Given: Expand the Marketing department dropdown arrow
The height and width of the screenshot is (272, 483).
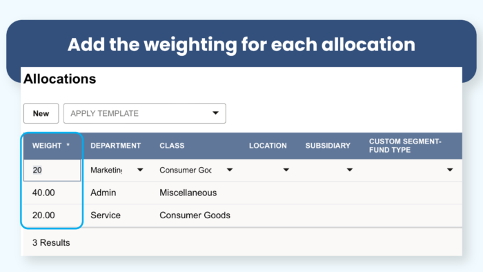Looking at the screenshot, I should coord(140,170).
